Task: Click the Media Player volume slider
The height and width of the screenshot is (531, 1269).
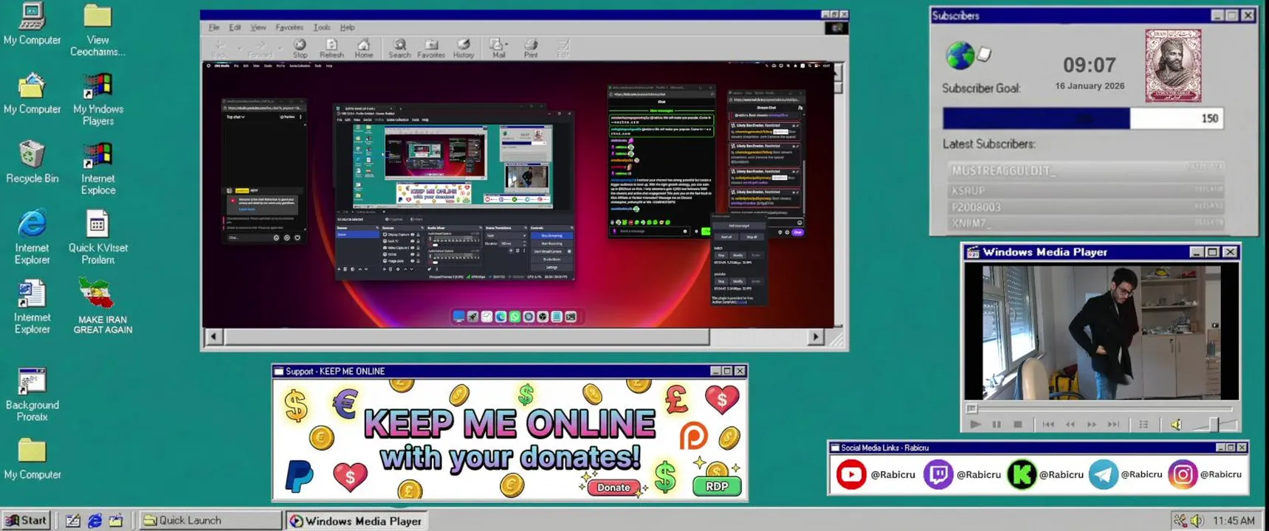Action: coord(1213,424)
